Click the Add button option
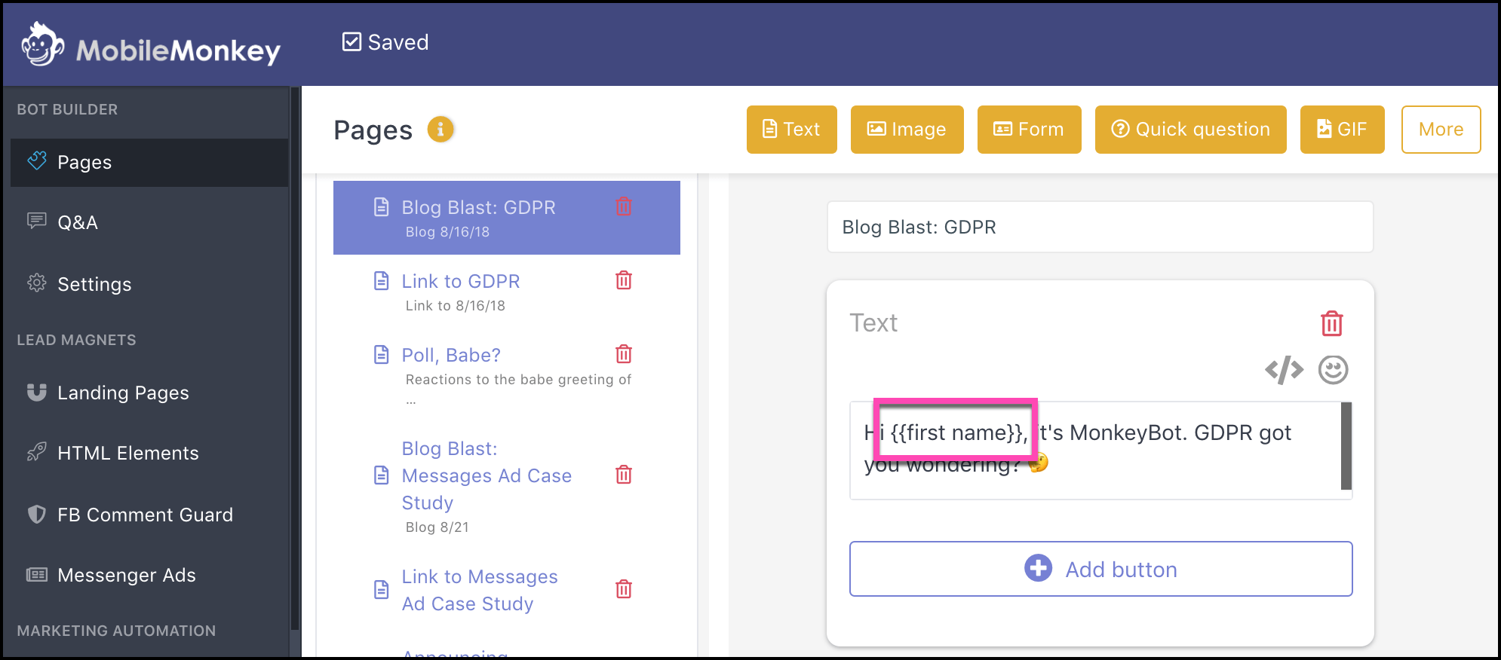 [1100, 569]
